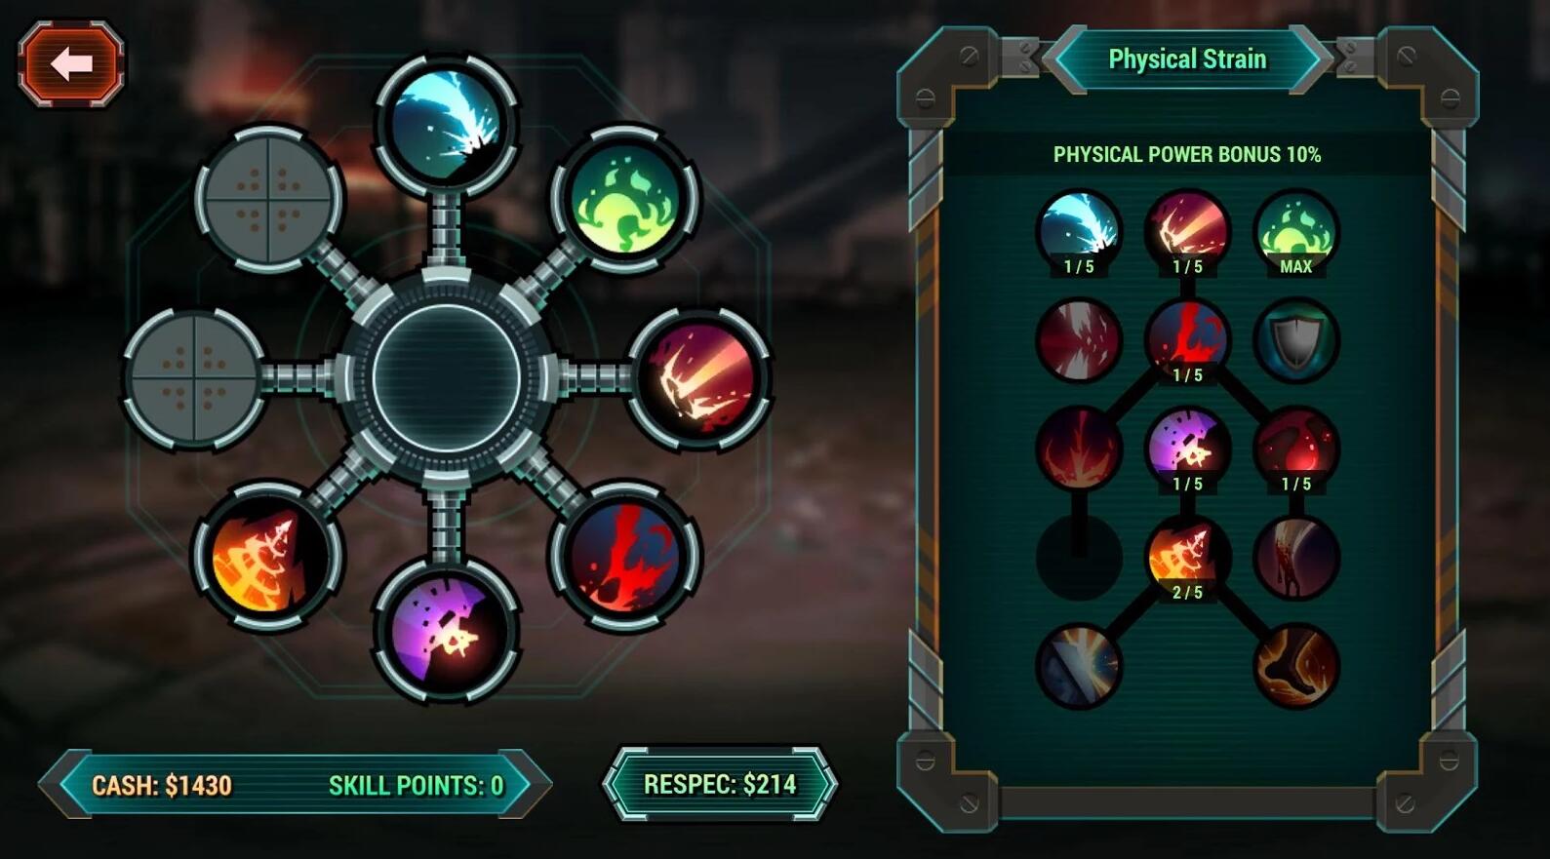Screen dimensions: 1550x859
Task: Select the blue slash skill in the top wheel slot
Action: tap(447, 125)
